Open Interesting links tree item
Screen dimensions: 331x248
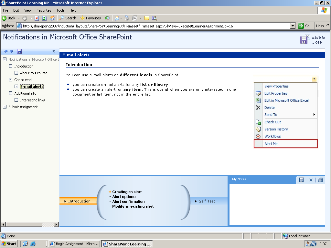click(32, 100)
